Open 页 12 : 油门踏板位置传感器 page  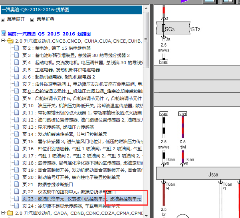(x=82, y=120)
